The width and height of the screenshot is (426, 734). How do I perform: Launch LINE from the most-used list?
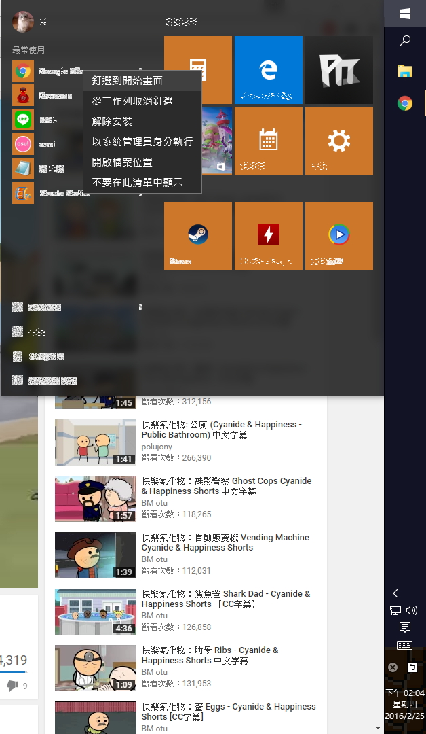(x=23, y=120)
